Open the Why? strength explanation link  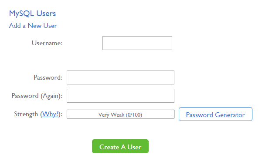click(x=50, y=114)
